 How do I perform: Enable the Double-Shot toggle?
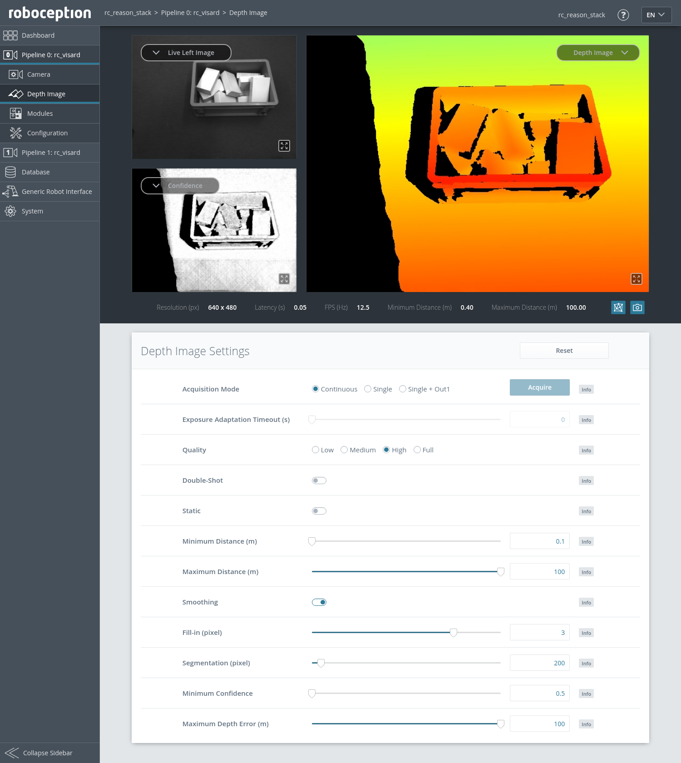point(319,481)
